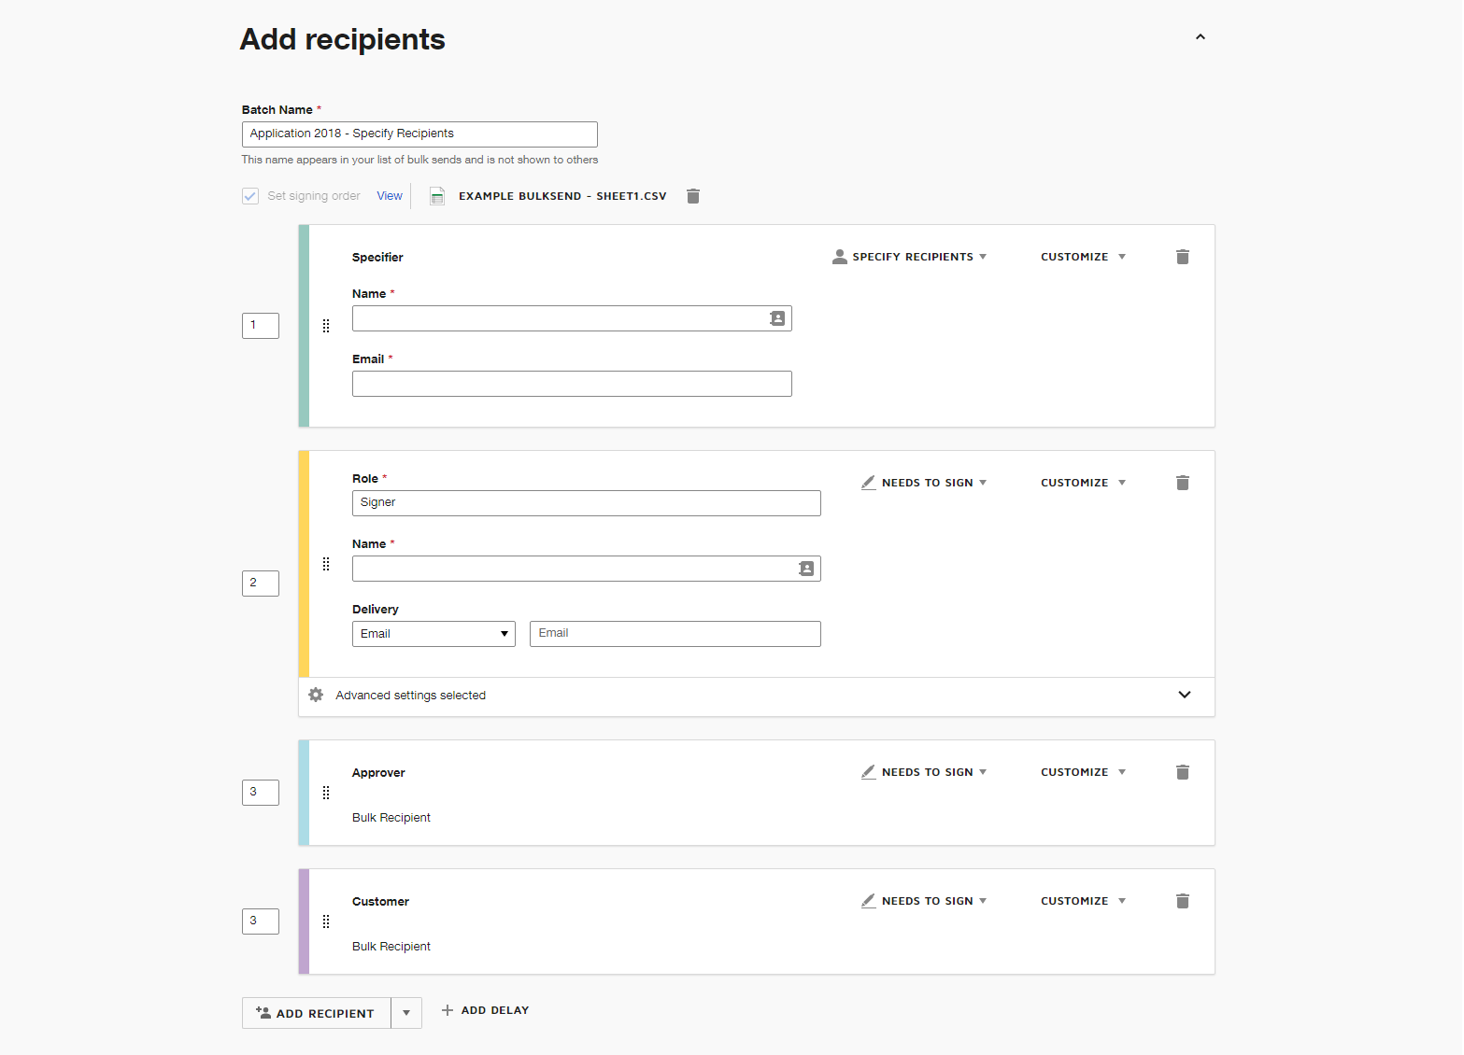The height and width of the screenshot is (1055, 1464).
Task: Open the contacts picker in the Signer Name field
Action: [x=806, y=568]
